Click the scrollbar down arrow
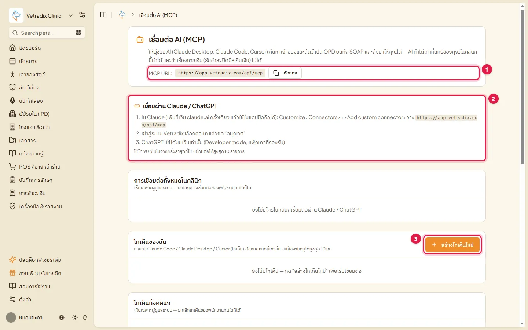Viewport: 528px width, 330px height. click(522, 324)
